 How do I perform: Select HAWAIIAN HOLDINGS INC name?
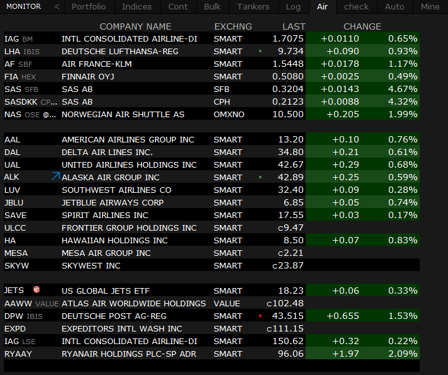(x=115, y=240)
